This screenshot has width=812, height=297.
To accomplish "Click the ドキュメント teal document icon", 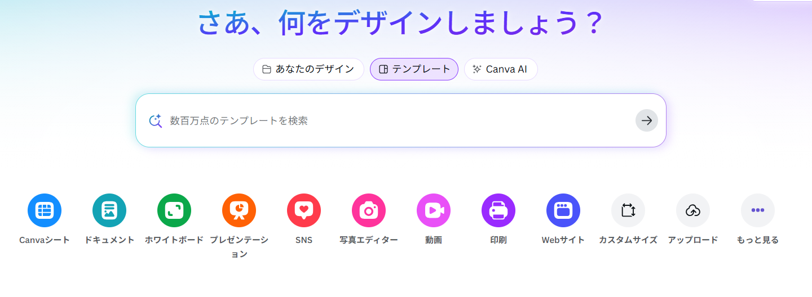I will click(x=109, y=210).
